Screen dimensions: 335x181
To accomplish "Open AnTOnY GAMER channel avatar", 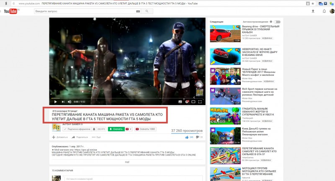I will click(x=56, y=127).
